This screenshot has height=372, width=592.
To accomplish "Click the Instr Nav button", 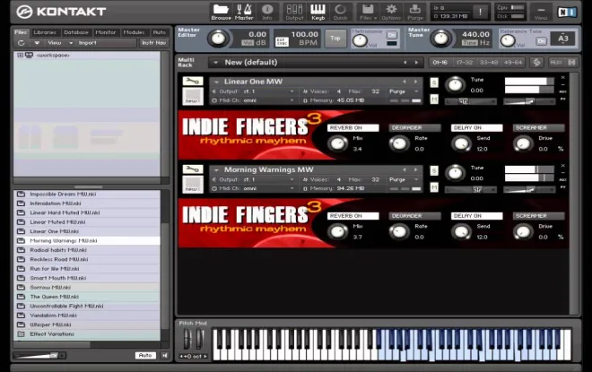I will pyautogui.click(x=153, y=43).
